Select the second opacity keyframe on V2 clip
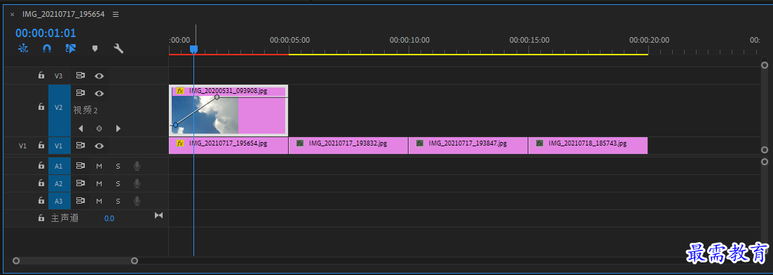 coord(217,97)
